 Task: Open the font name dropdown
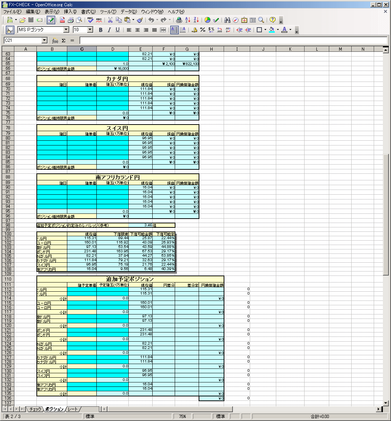tap(66, 30)
